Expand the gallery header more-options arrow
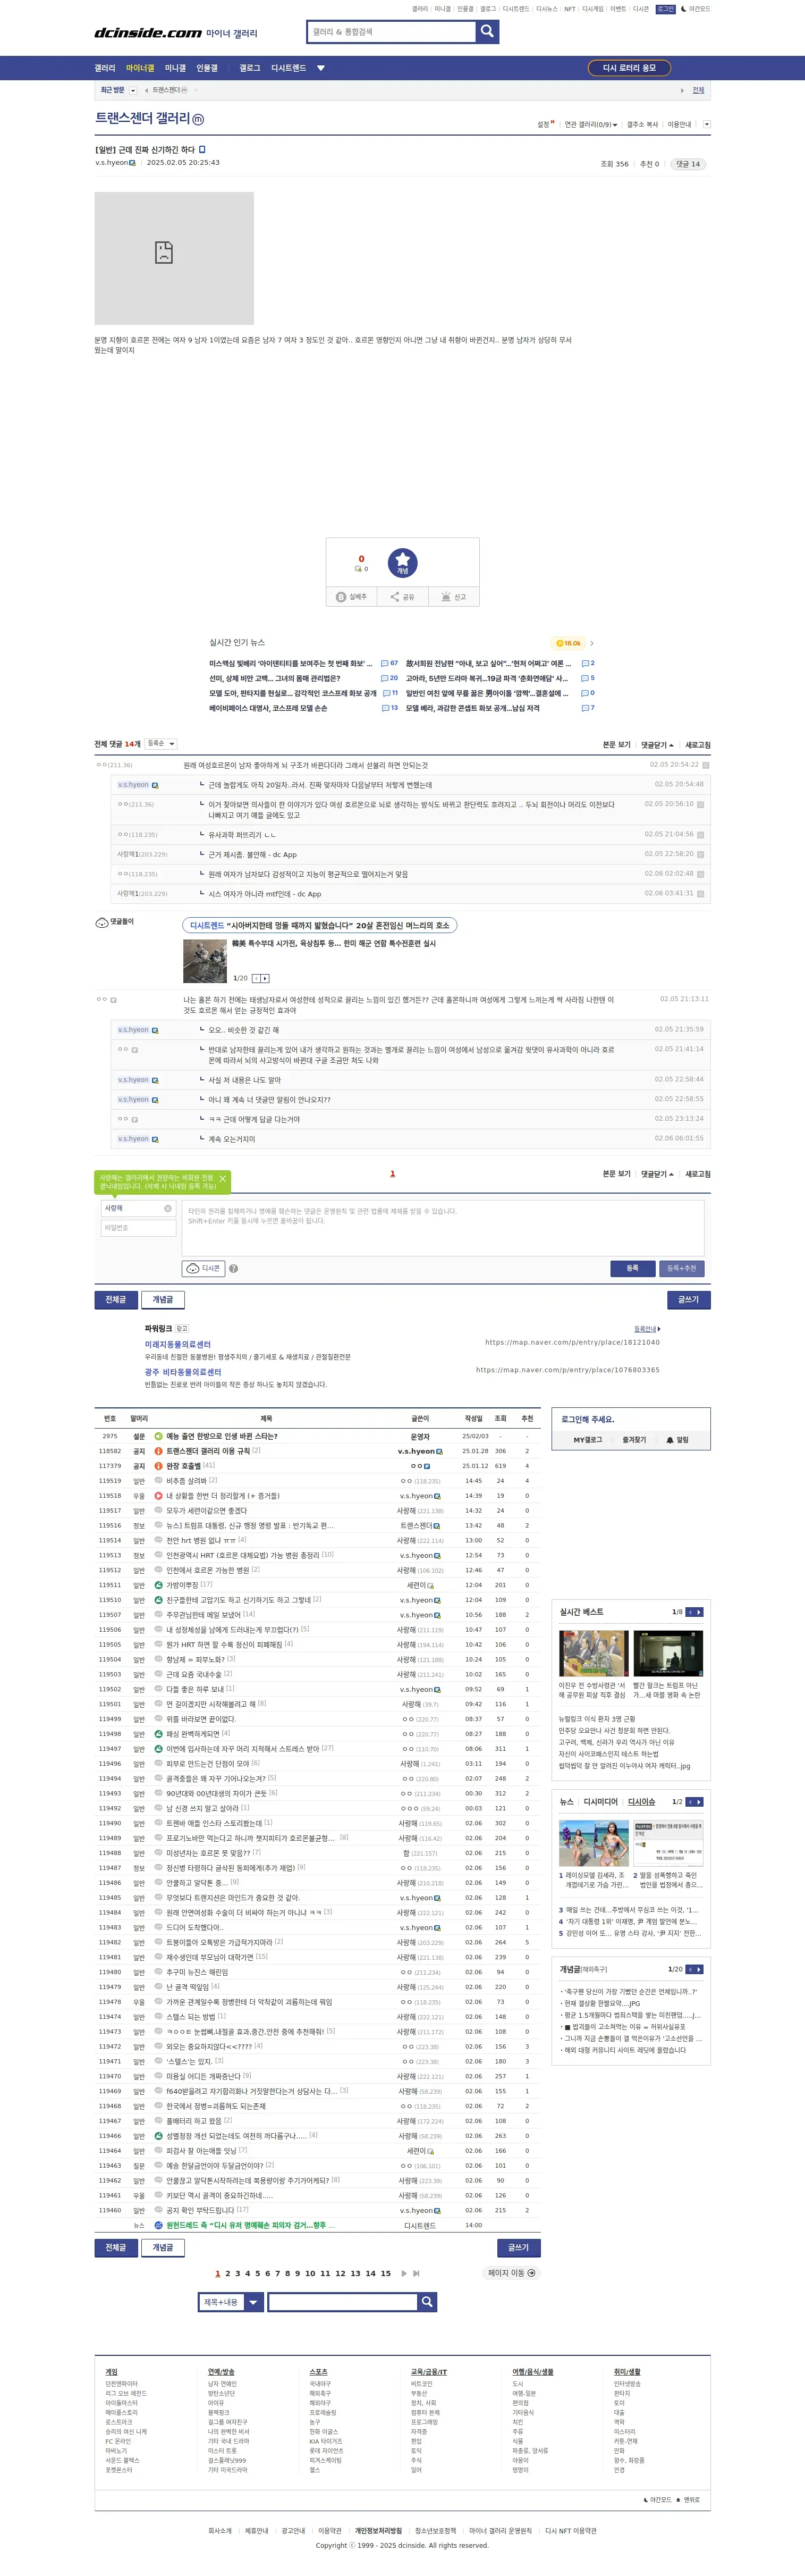The height and width of the screenshot is (2576, 805). point(706,125)
